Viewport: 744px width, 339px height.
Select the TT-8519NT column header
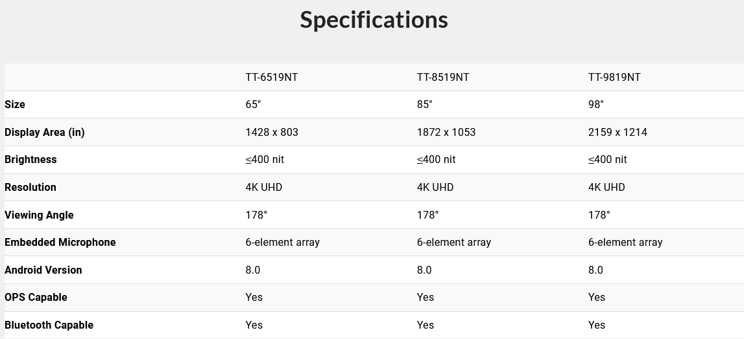pyautogui.click(x=443, y=77)
